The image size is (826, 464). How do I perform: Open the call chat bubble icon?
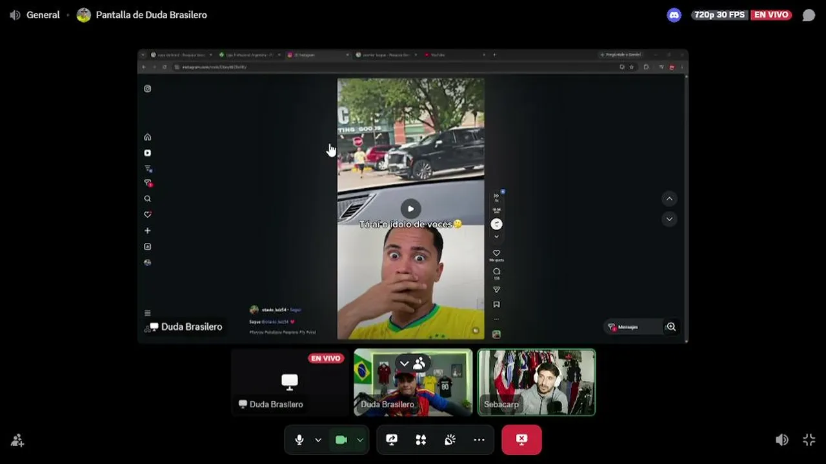(x=809, y=15)
